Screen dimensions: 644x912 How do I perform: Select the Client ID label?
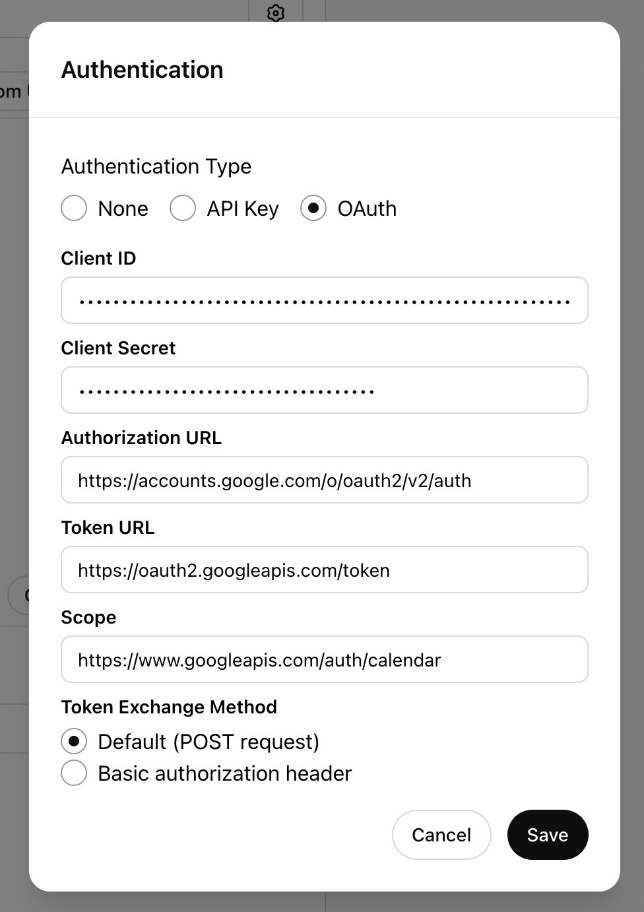(98, 258)
